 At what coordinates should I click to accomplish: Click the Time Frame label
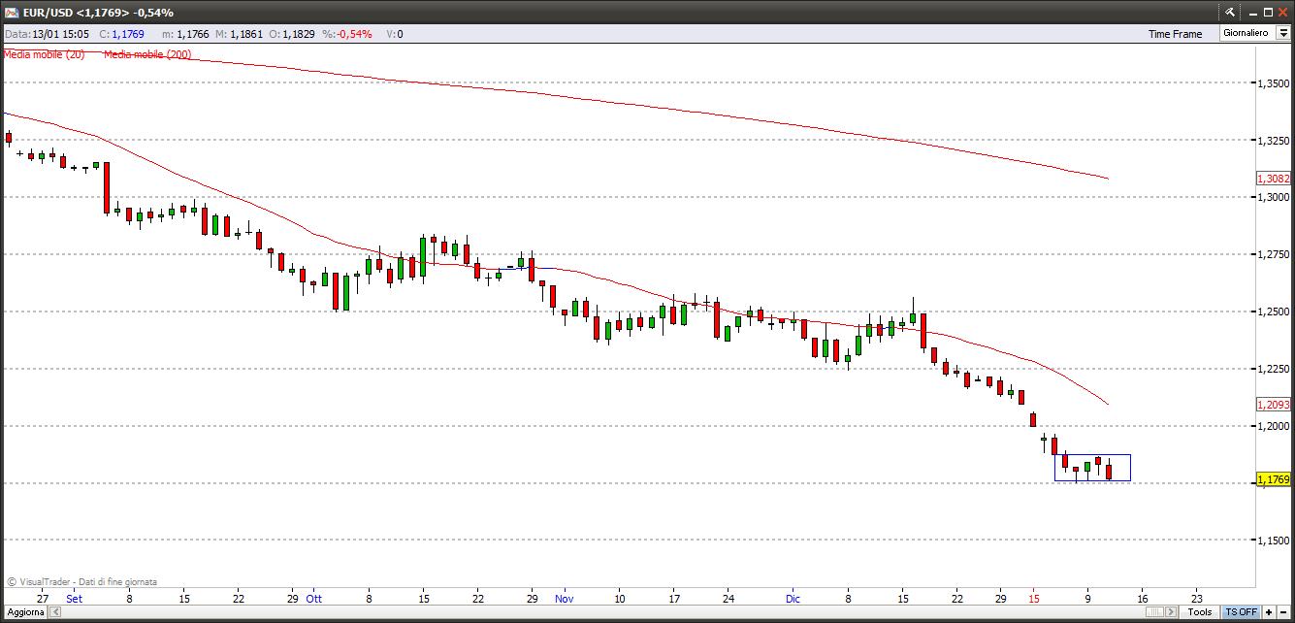coord(1175,34)
